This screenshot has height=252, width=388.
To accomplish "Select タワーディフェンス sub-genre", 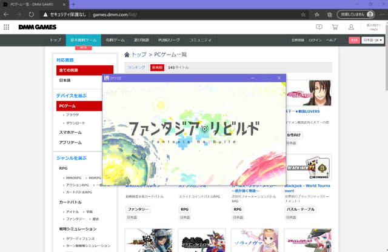I will (80, 239).
